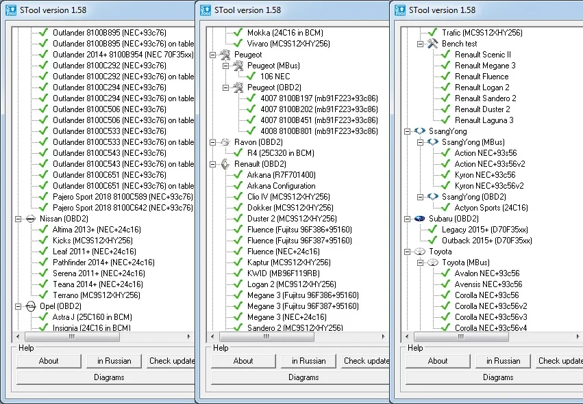Viewport: 583px width, 404px height.
Task: Click green checkmark beside Actyon Sports
Action: (445, 207)
